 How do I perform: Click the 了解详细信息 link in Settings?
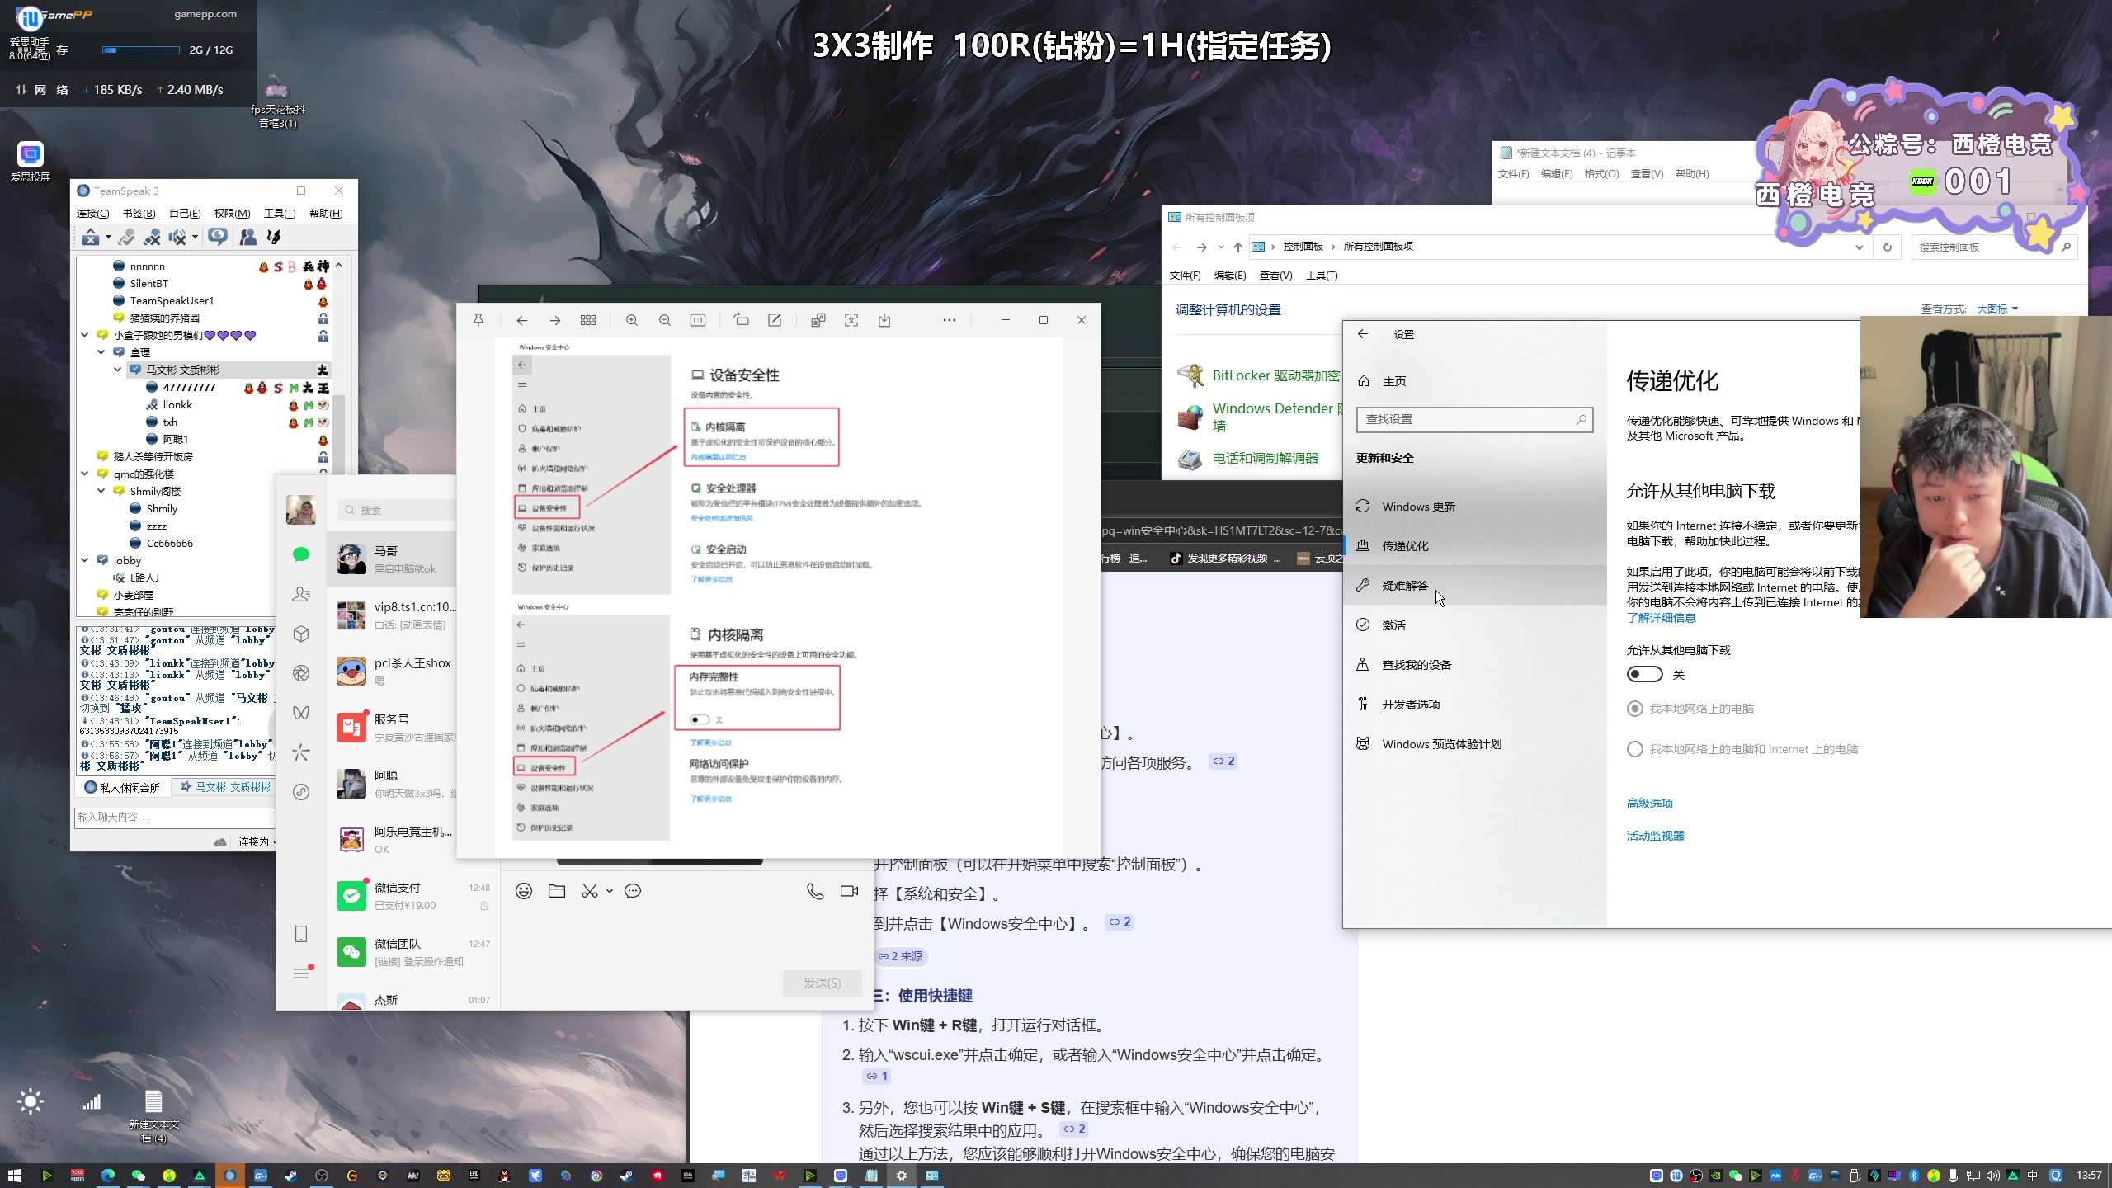1661,618
